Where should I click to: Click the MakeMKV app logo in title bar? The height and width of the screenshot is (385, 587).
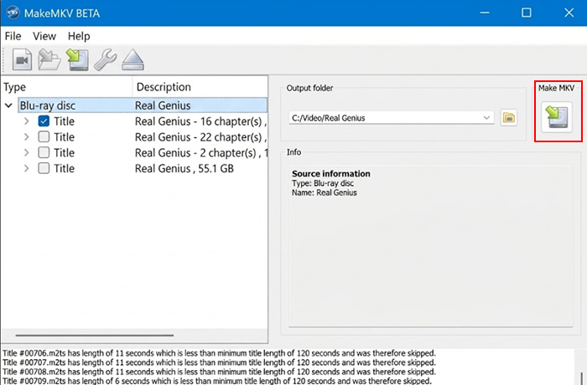13,13
